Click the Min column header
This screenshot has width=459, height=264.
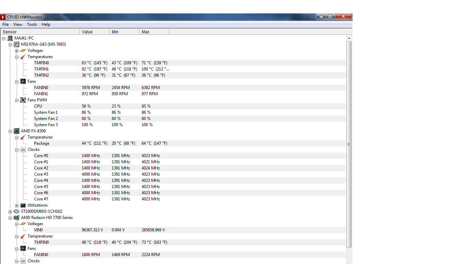coord(124,32)
